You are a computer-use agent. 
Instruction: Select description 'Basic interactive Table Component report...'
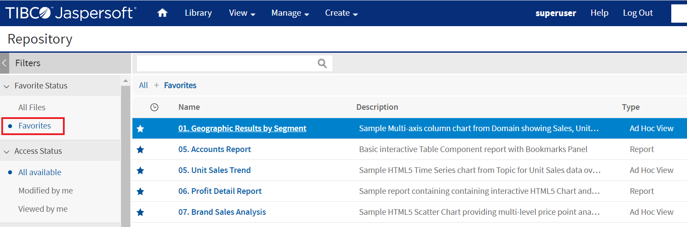click(x=473, y=149)
